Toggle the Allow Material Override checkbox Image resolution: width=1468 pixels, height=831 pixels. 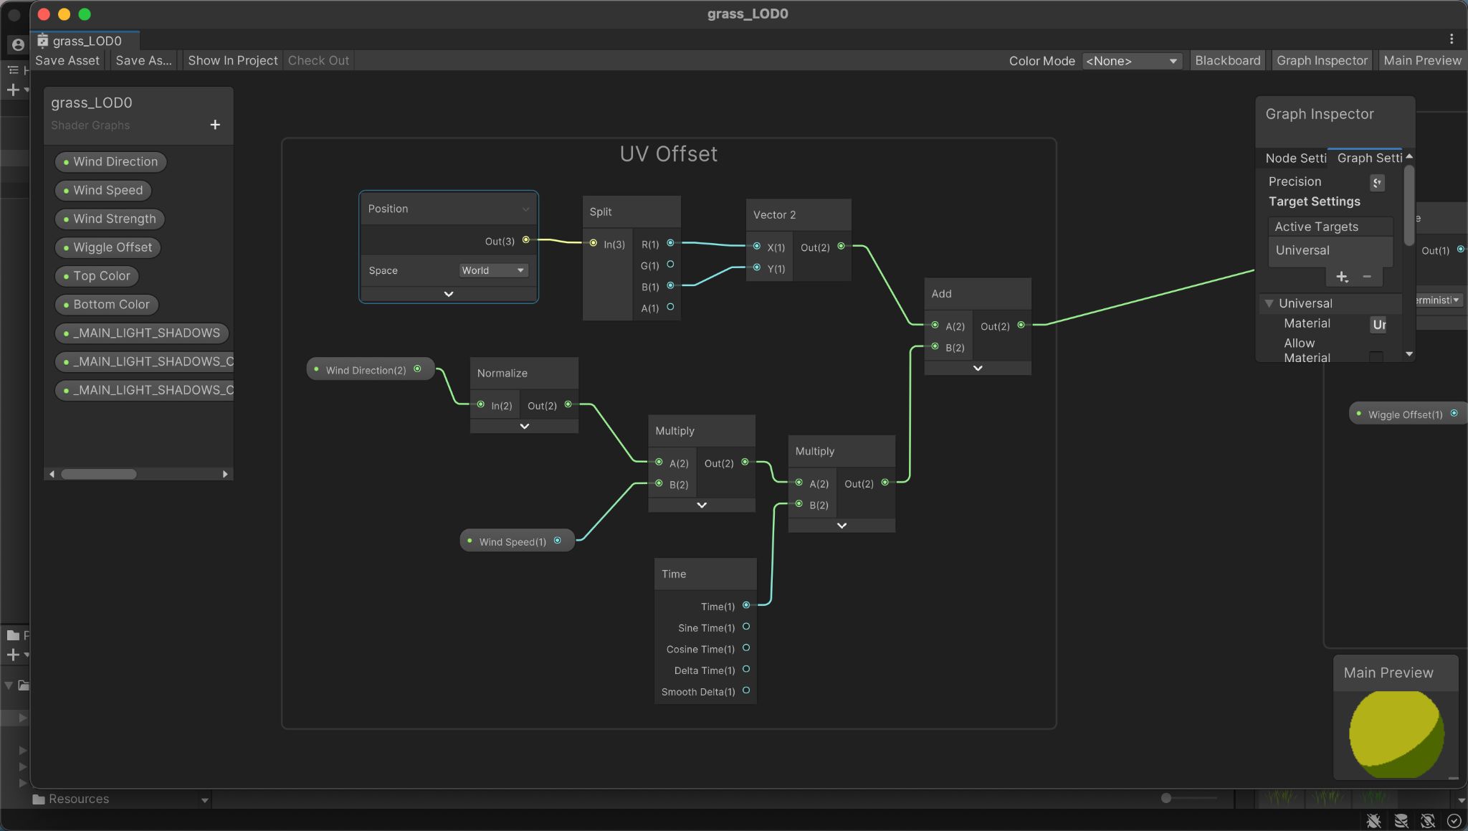coord(1376,356)
